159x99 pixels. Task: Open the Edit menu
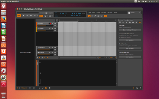click(x=94, y=13)
